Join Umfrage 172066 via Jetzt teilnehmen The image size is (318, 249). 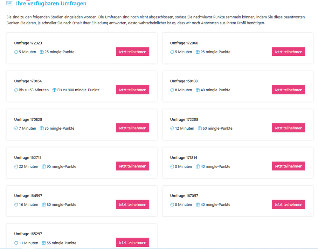click(x=288, y=52)
